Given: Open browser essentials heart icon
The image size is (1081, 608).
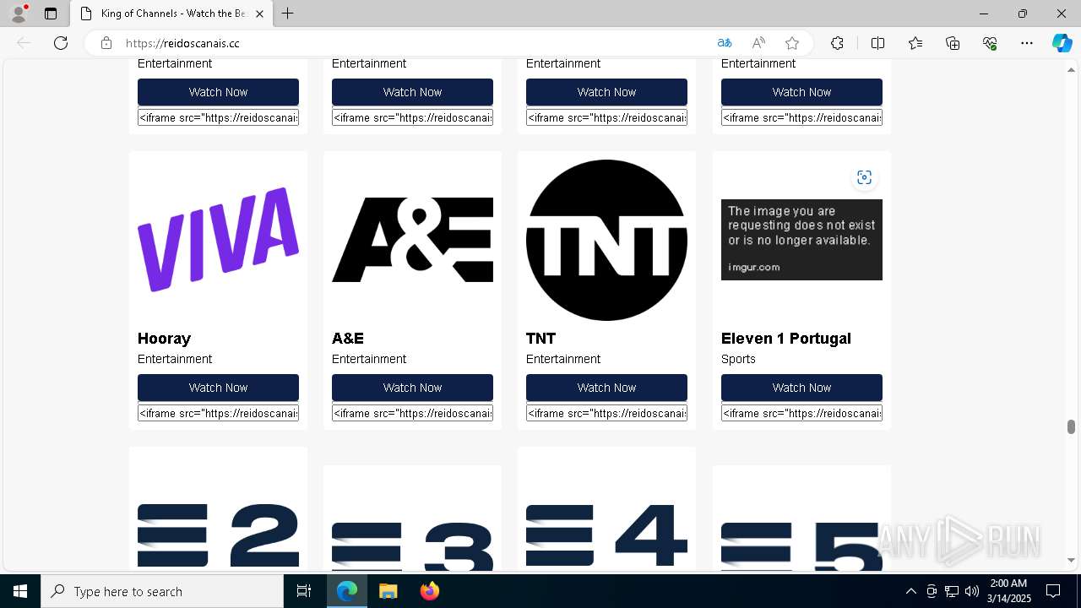Looking at the screenshot, I should (990, 43).
